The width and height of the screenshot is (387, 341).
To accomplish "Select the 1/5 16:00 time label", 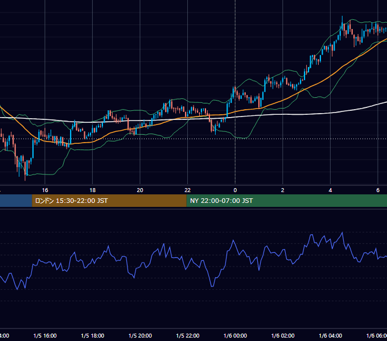I will 45,335.
